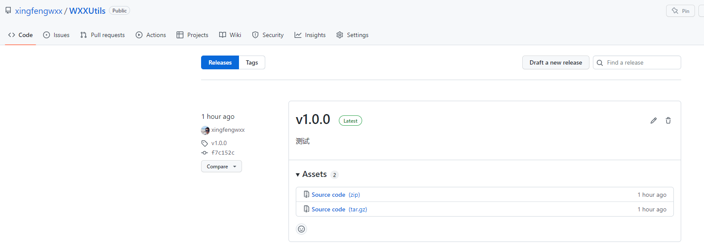704x251 pixels.
Task: Click the release description 测试
Action: pyautogui.click(x=303, y=141)
